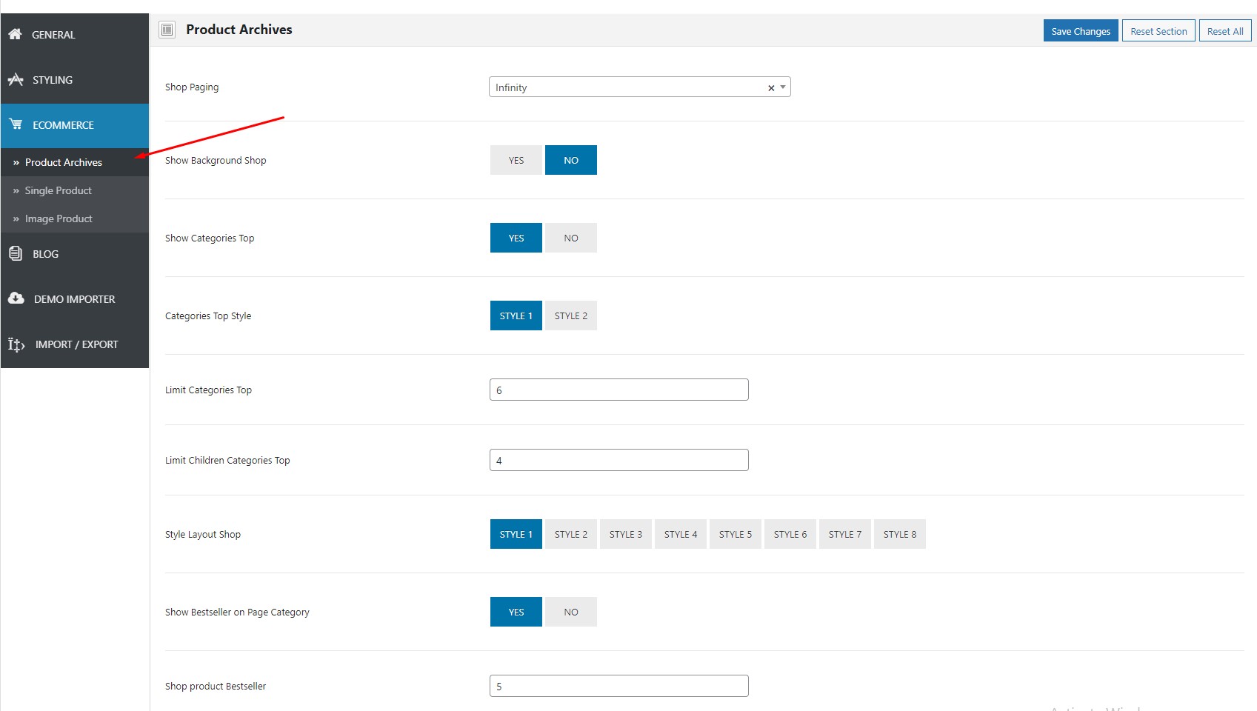Click the Blog document icon
The width and height of the screenshot is (1257, 711).
click(16, 253)
